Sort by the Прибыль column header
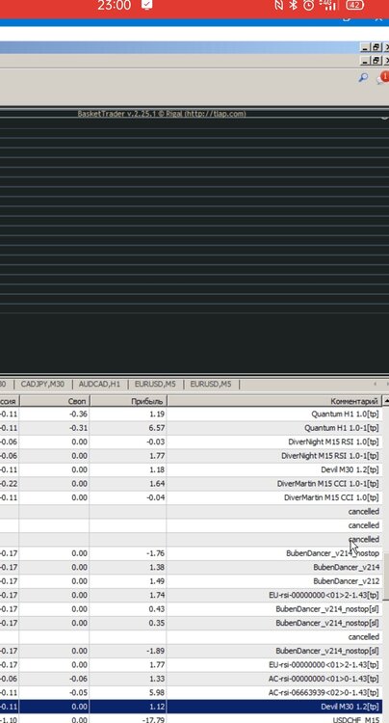This screenshot has height=723, width=389. click(x=128, y=401)
